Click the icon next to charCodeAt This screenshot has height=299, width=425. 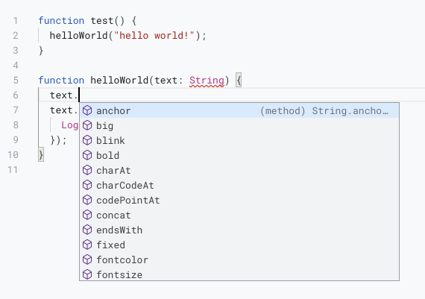(87, 185)
